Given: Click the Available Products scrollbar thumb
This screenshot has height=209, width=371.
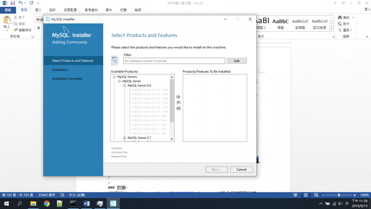Looking at the screenshot, I should point(172,101).
